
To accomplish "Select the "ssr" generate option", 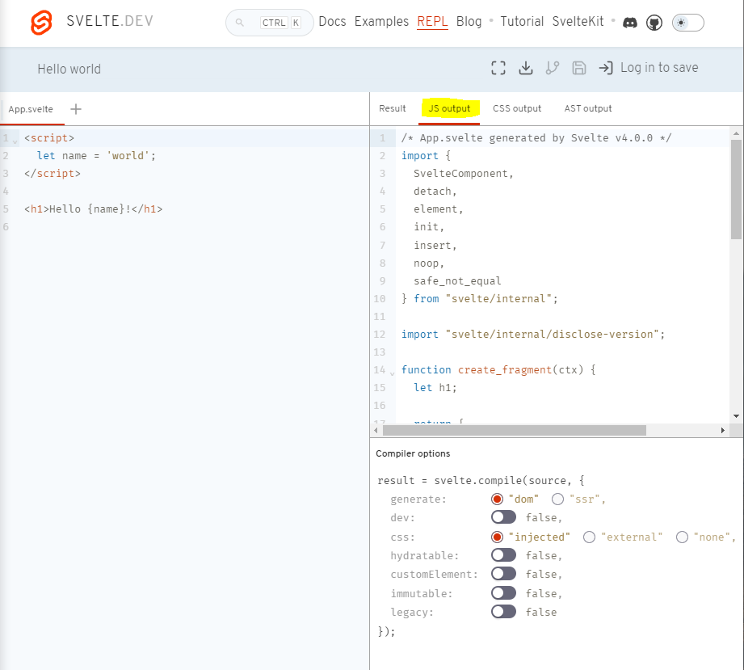I will pyautogui.click(x=557, y=499).
